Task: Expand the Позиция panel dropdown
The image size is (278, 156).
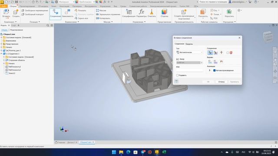Action: pyautogui.click(x=39, y=22)
